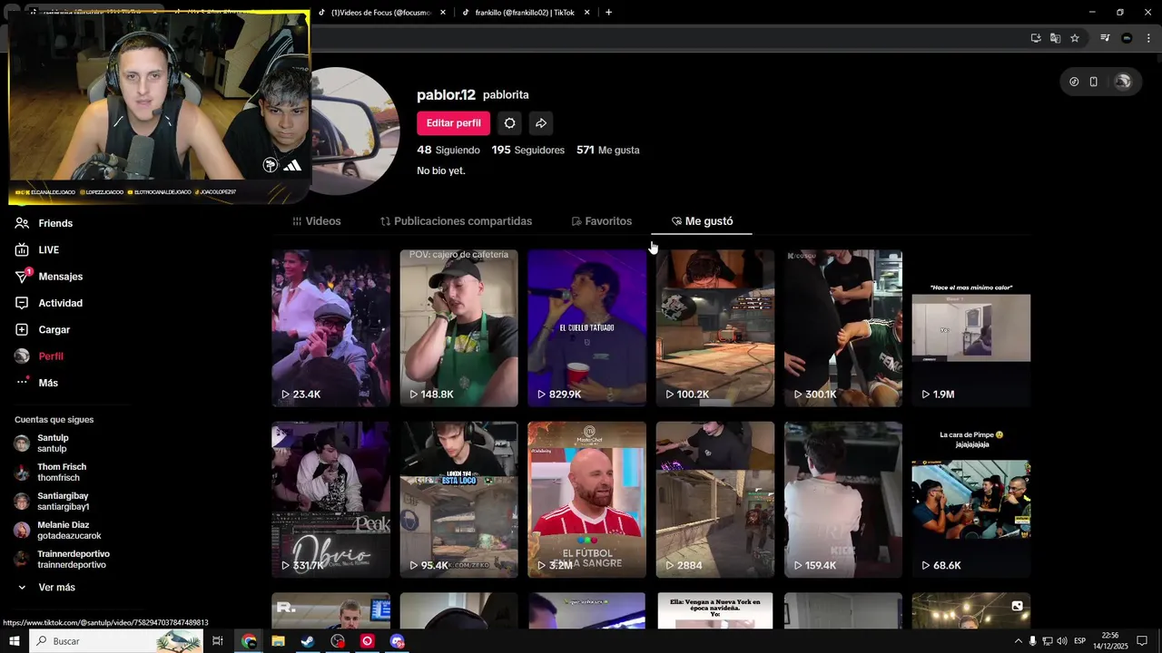Click the phone app icon in floating toolbar

(x=1094, y=82)
